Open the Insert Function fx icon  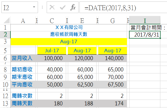(x=73, y=7)
